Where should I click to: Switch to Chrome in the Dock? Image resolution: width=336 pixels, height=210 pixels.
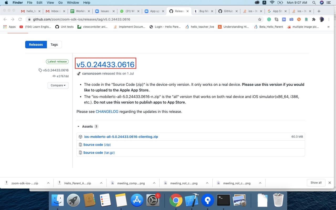coord(176,201)
